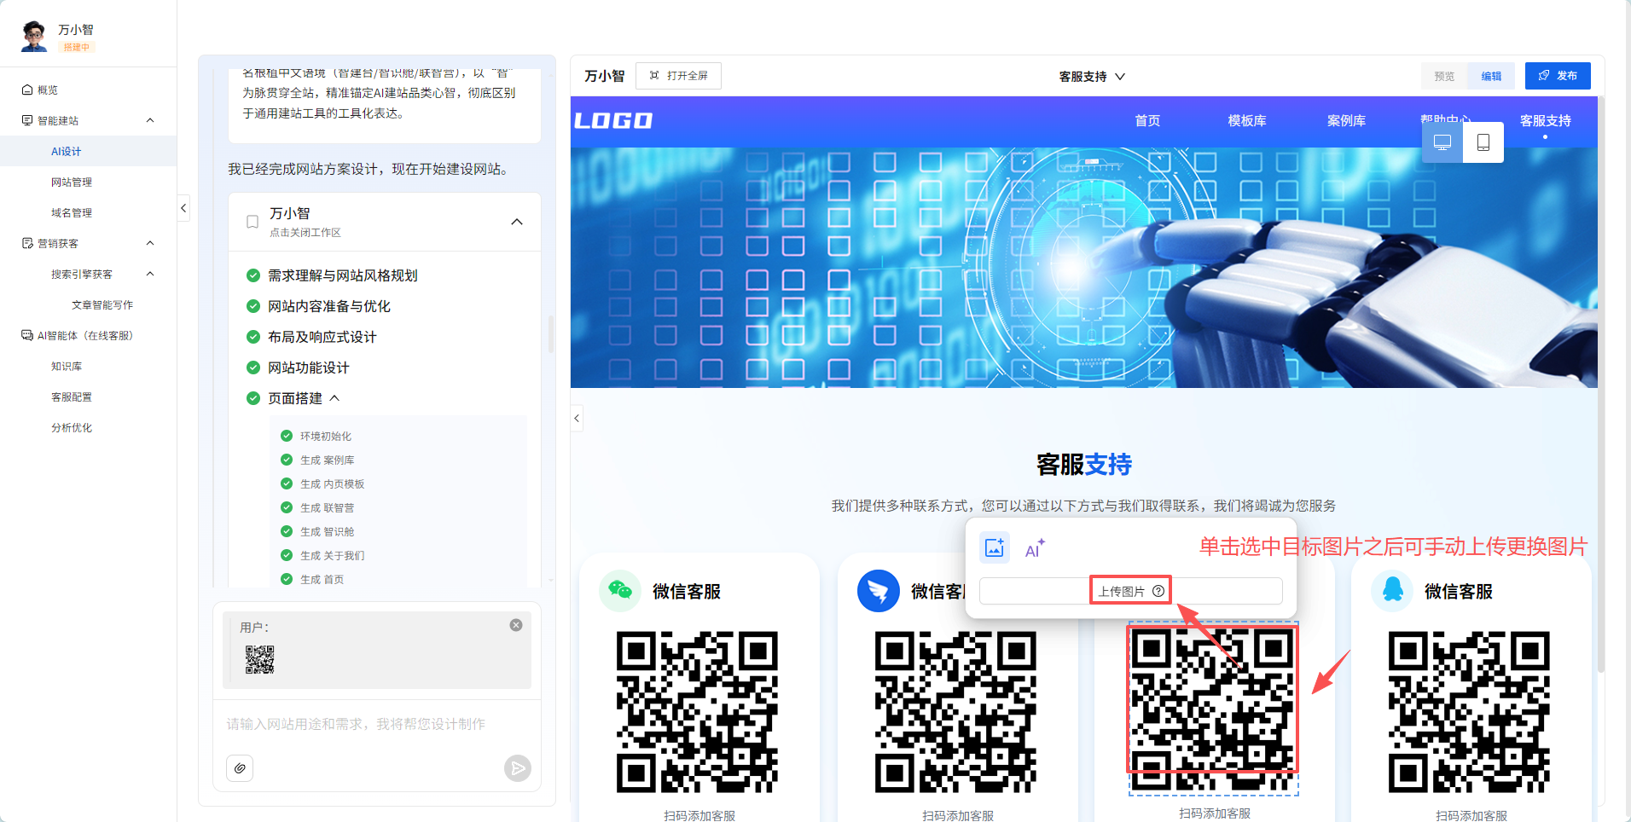Click the 营销获客 sidebar icon

(27, 243)
